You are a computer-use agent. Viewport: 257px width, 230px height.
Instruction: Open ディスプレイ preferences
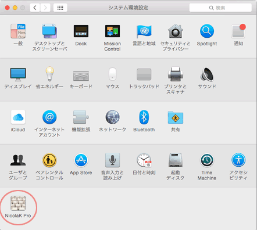tap(18, 74)
